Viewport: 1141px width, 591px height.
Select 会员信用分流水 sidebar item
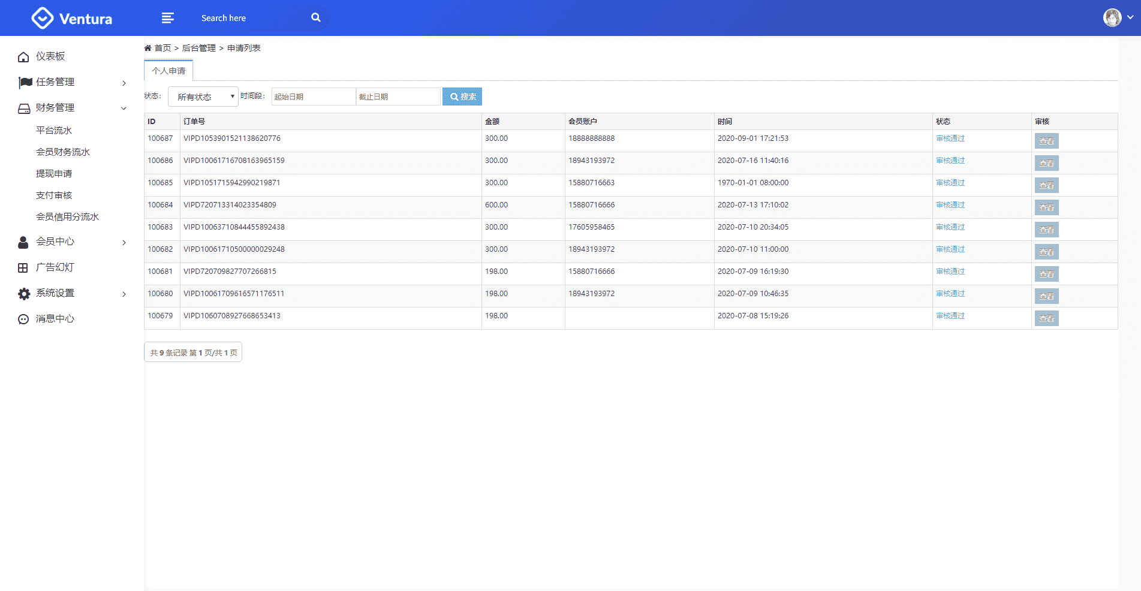point(67,217)
